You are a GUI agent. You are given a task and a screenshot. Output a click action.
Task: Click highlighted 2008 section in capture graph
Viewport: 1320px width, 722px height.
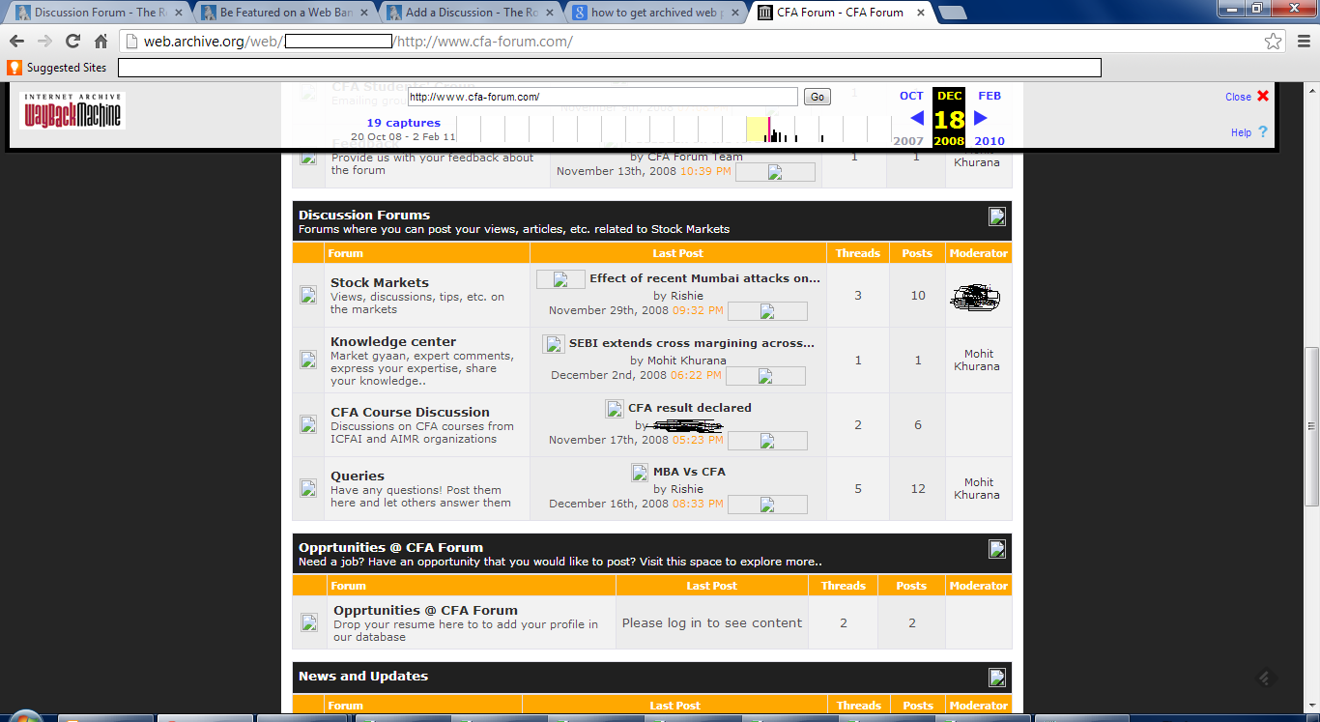[758, 130]
